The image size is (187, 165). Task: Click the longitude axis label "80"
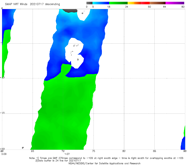coord(124,151)
